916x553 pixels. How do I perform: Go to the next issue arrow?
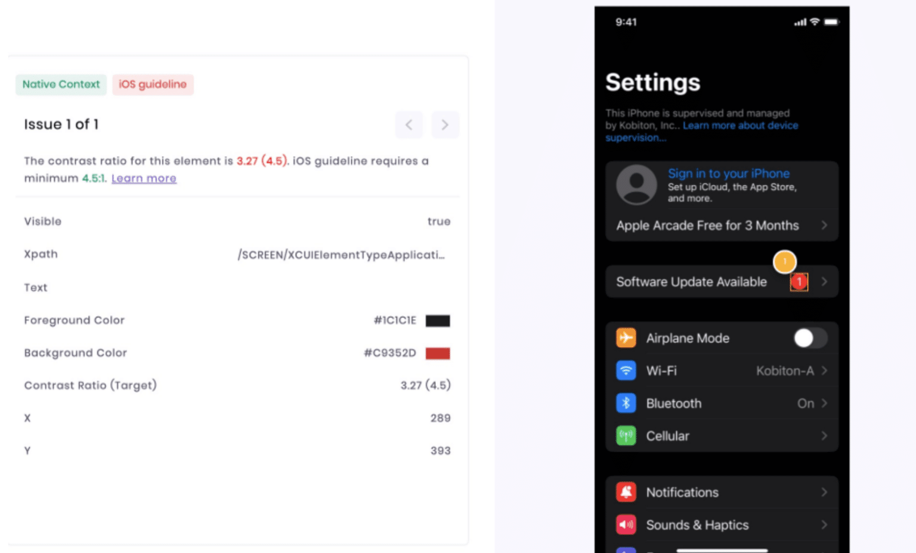(445, 125)
